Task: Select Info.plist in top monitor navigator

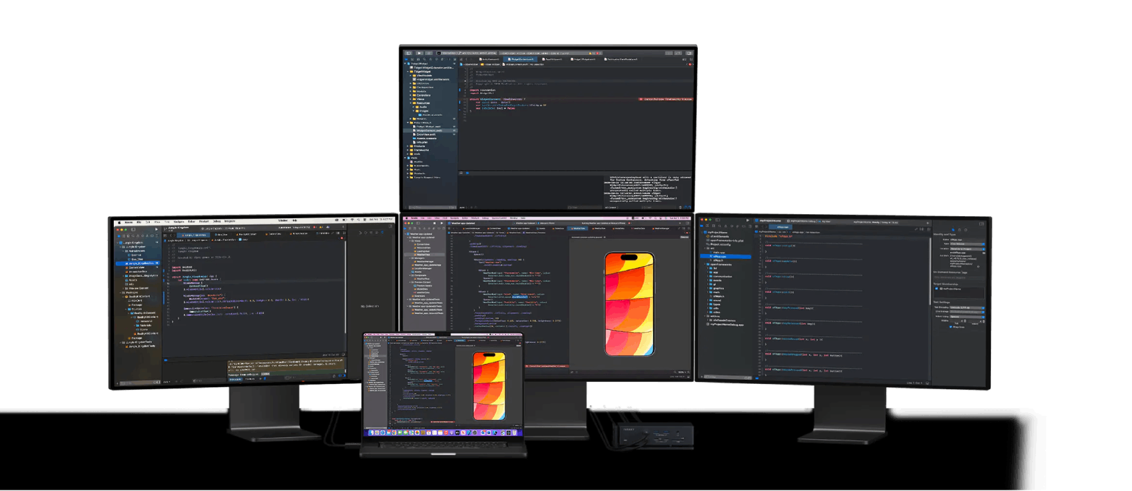Action: [422, 142]
